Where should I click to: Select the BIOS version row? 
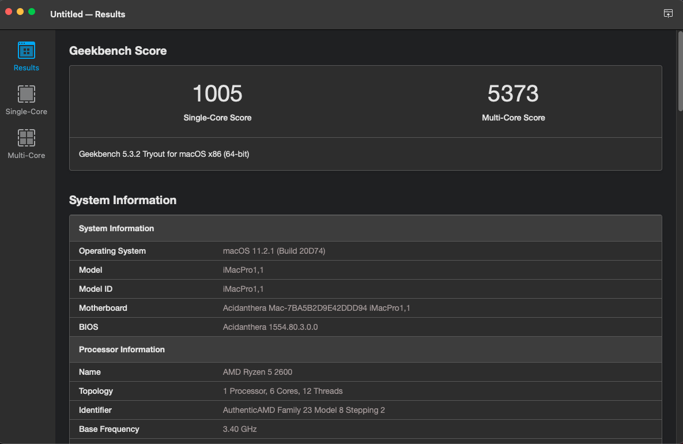[365, 327]
